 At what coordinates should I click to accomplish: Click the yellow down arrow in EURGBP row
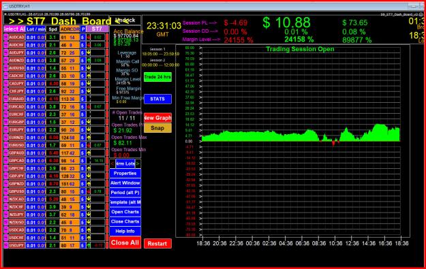click(89, 122)
